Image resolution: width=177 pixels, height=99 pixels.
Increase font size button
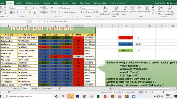[33, 8]
